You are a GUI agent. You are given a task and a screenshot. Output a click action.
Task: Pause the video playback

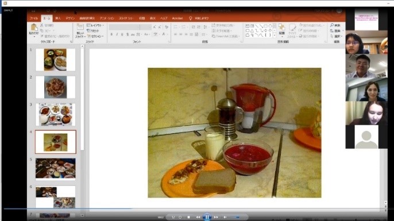click(207, 217)
